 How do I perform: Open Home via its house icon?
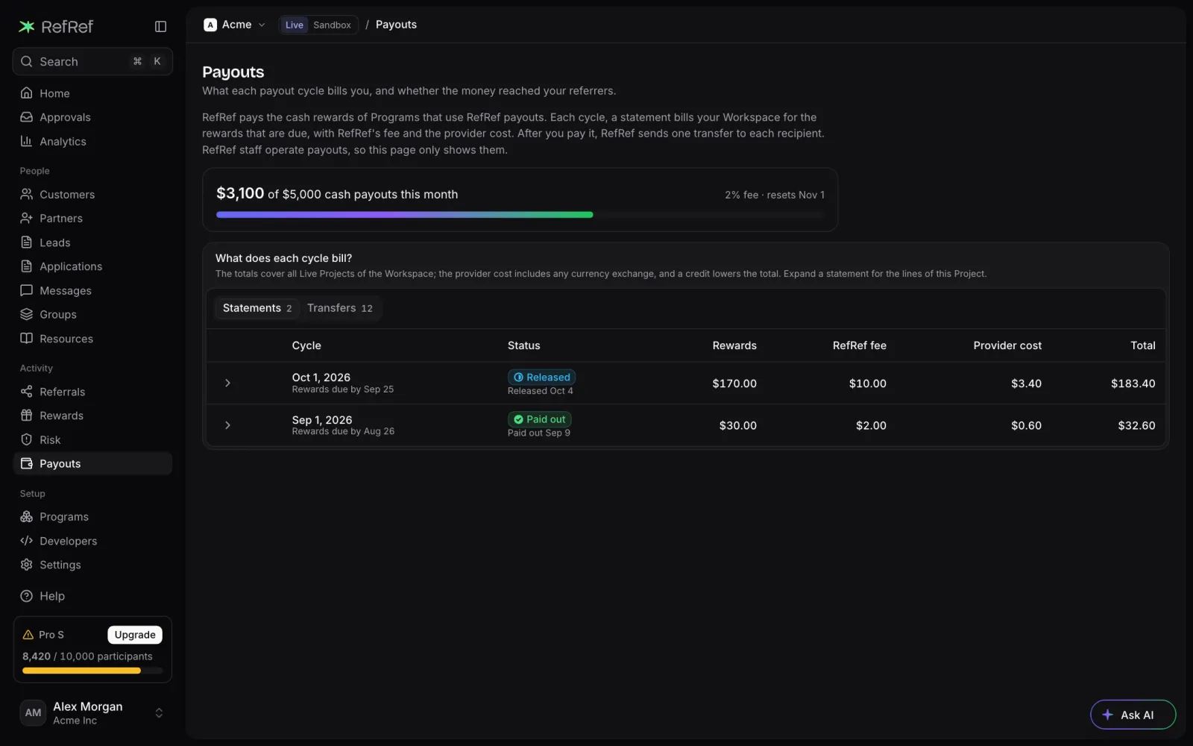point(27,93)
